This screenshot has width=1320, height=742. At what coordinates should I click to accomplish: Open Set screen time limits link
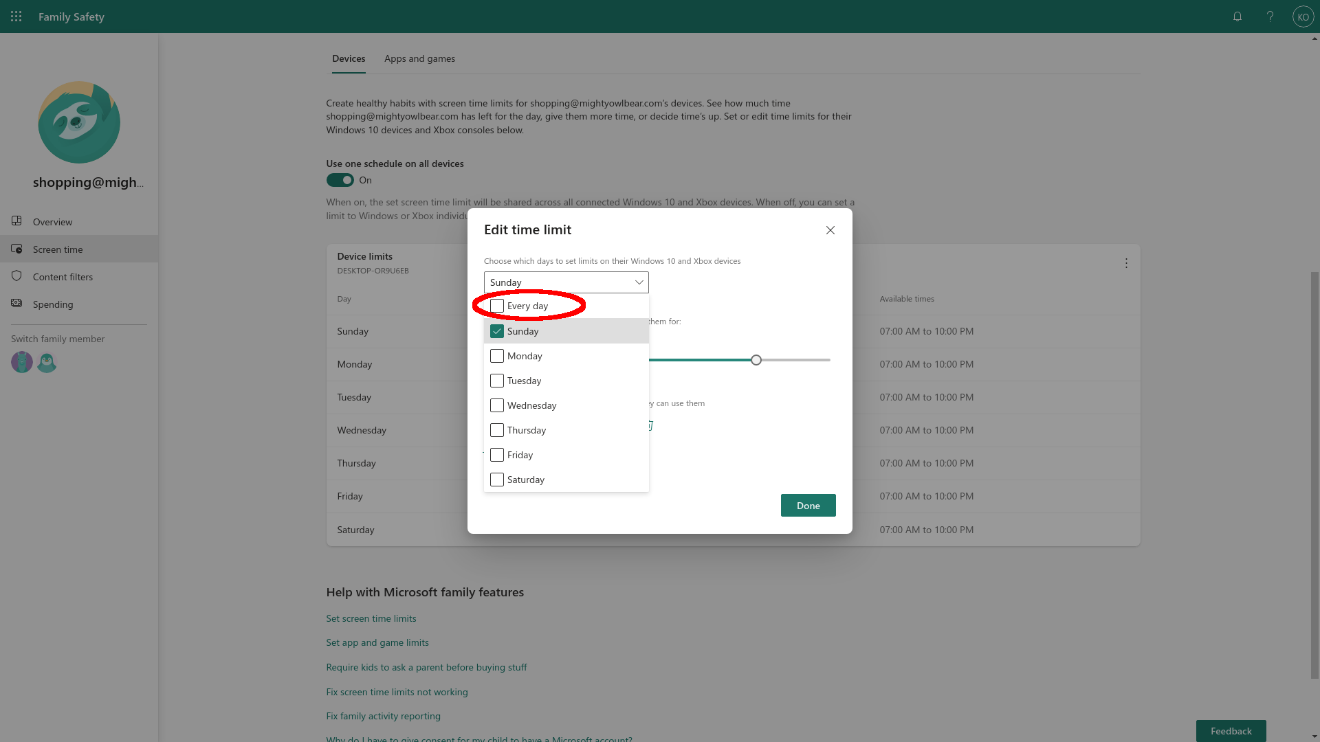[371, 618]
